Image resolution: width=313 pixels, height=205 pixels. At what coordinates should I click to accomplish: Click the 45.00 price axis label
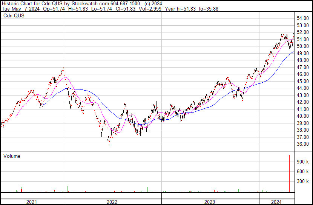(x=303, y=82)
